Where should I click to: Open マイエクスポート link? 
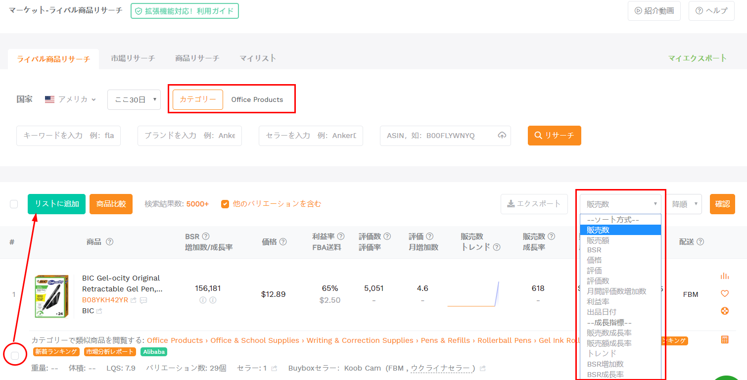pos(698,58)
